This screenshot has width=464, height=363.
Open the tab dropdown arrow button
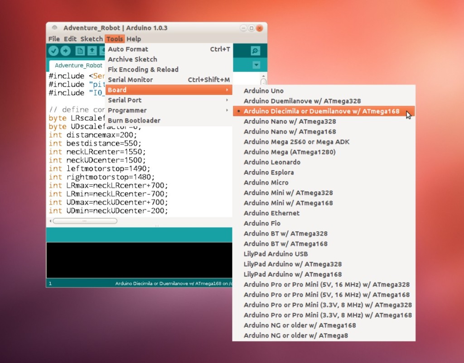pos(256,65)
